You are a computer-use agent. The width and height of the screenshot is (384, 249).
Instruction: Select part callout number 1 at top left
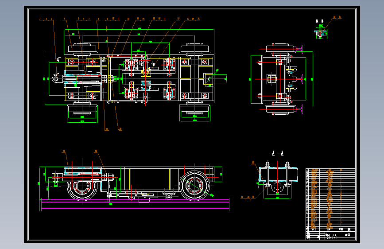pyautogui.click(x=40, y=19)
